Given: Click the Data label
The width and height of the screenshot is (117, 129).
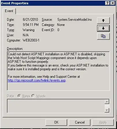Looking at the screenshot, I should [x=11, y=96].
